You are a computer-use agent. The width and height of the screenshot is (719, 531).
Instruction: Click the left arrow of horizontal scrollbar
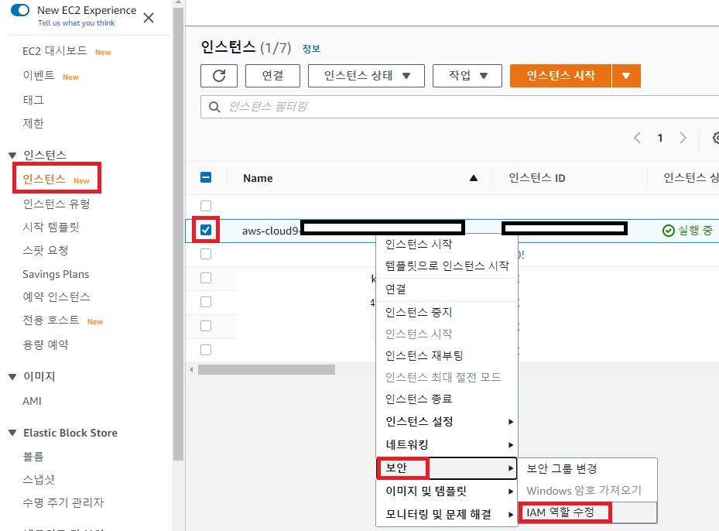coord(192,369)
